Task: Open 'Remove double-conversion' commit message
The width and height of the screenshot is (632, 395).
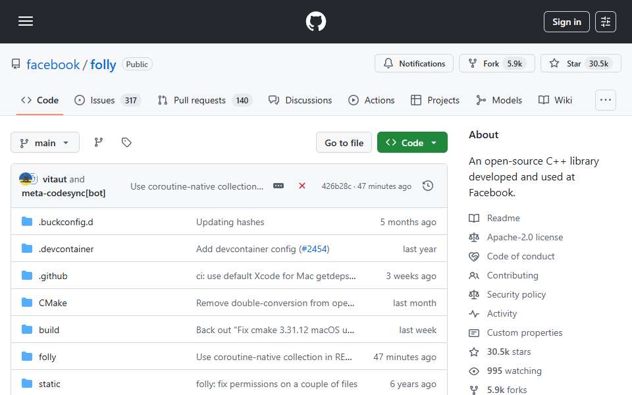Action: (275, 303)
